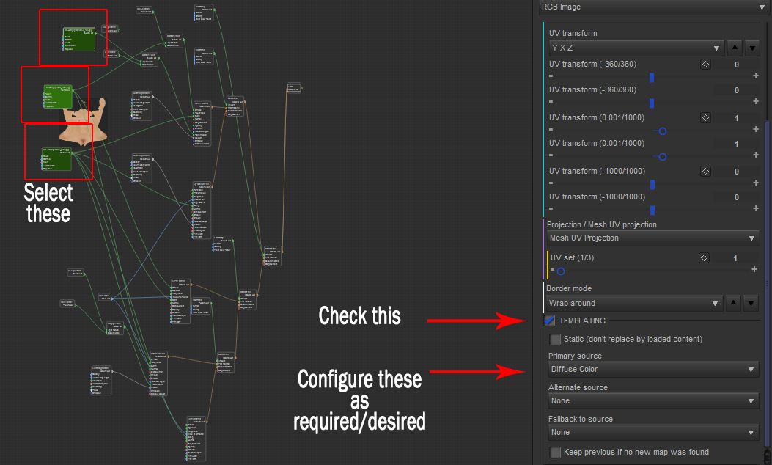Click minus on the second UV transform (-1000/1000) slider
This screenshot has height=465, width=772.
(x=551, y=208)
